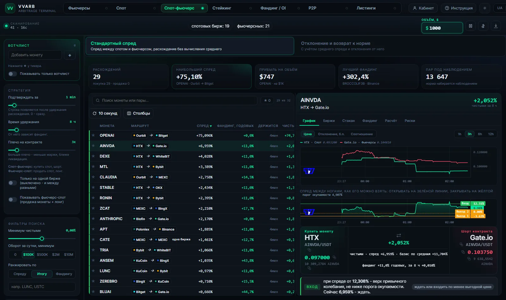This screenshot has width=506, height=300.
Task: Click the currency symbol icon beside volume
Action: pyautogui.click(x=483, y=26)
